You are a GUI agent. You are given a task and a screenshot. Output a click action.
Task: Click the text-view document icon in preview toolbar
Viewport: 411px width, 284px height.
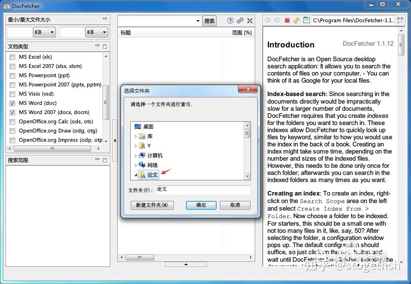click(x=307, y=20)
